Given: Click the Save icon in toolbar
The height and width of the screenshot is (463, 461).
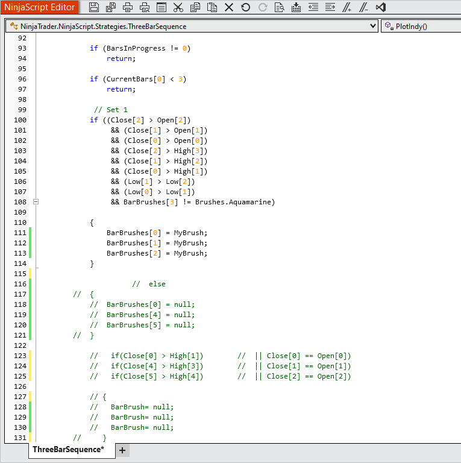Looking at the screenshot, I should pyautogui.click(x=94, y=8).
